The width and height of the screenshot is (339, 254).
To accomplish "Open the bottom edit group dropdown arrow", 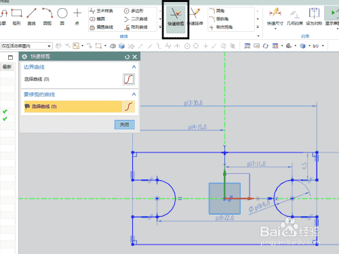I will [x=258, y=36].
